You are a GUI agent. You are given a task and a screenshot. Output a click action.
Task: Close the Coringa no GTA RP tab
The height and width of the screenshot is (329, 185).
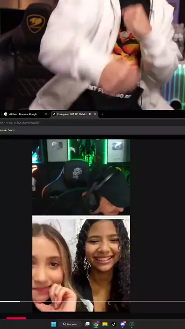(95, 114)
